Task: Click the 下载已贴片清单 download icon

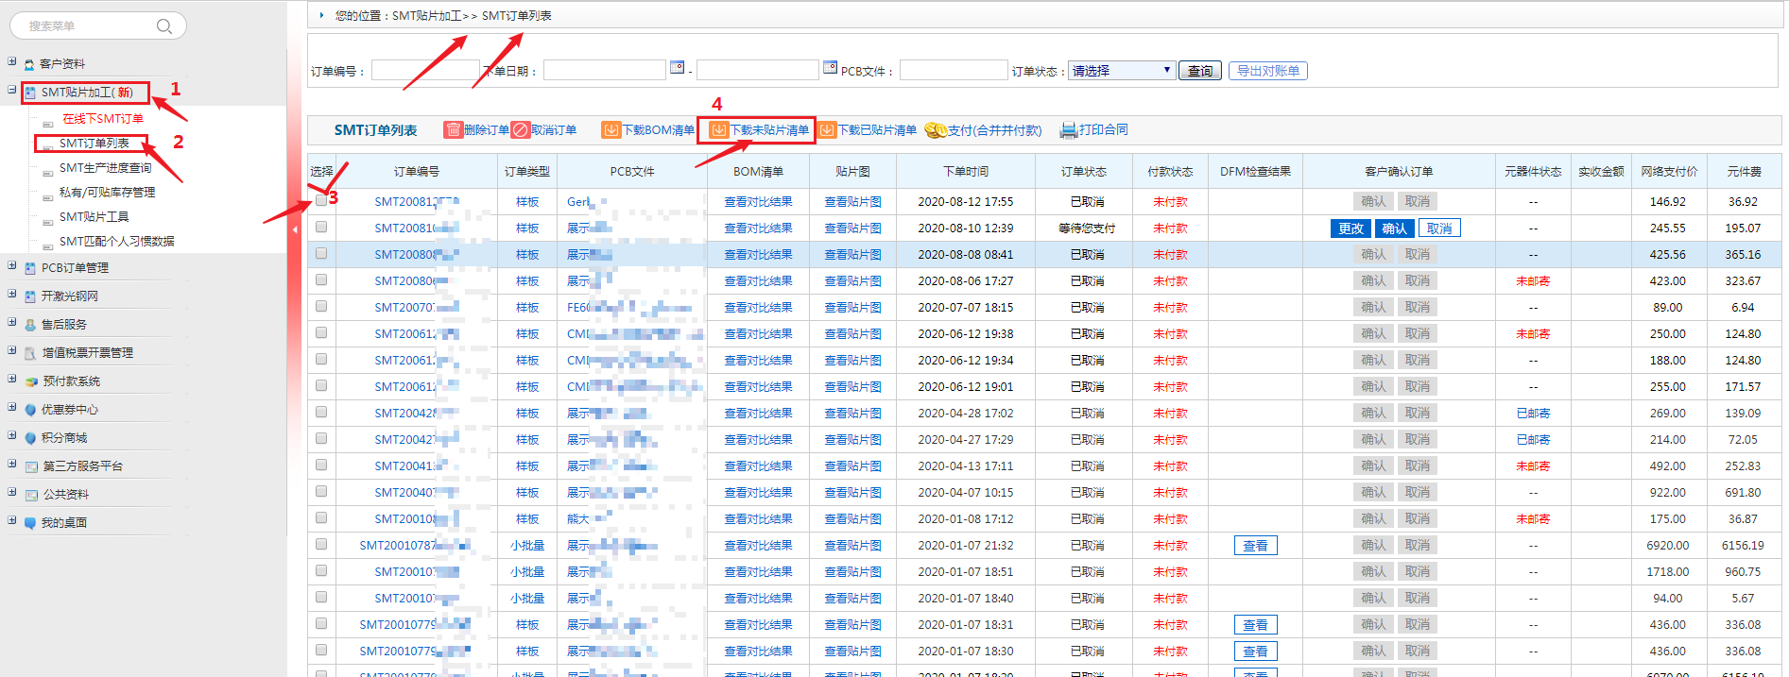Action: 828,130
